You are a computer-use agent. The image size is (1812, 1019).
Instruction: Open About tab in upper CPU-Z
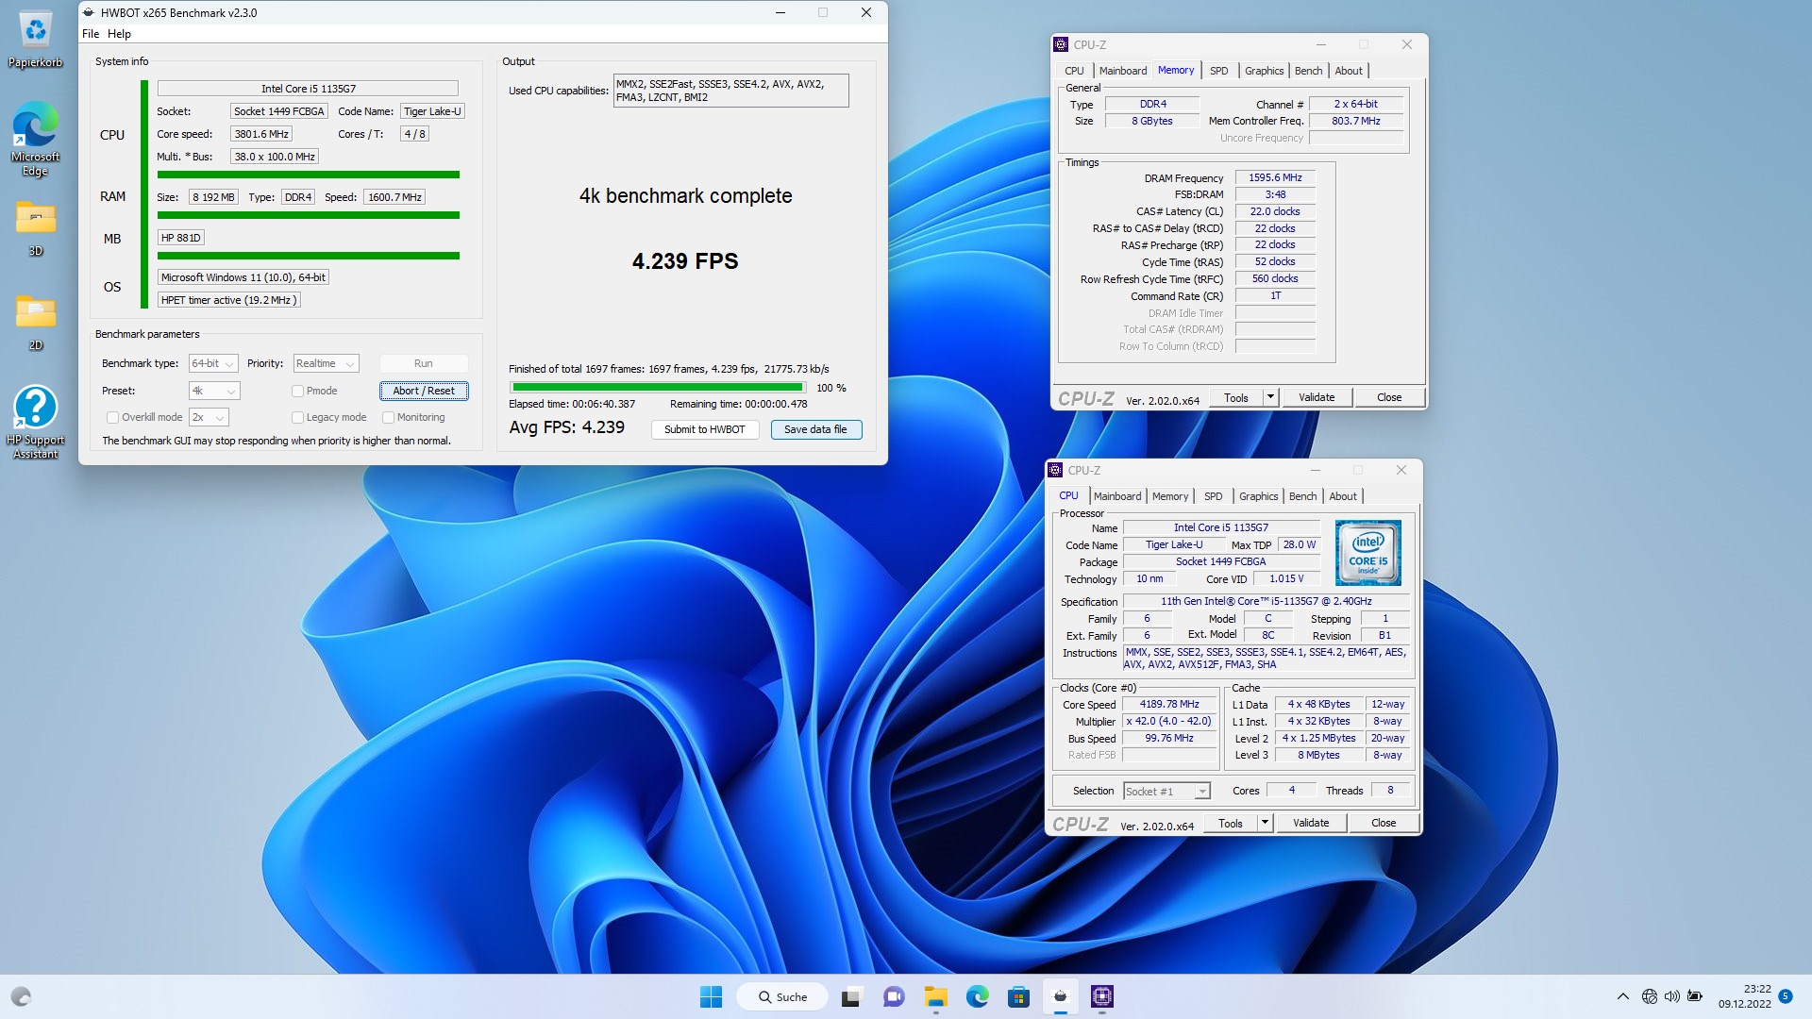click(1349, 71)
